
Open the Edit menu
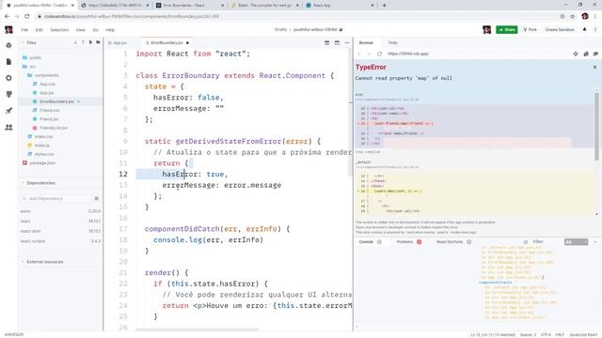(x=40, y=29)
